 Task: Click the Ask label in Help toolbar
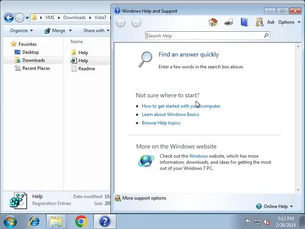pos(271,22)
